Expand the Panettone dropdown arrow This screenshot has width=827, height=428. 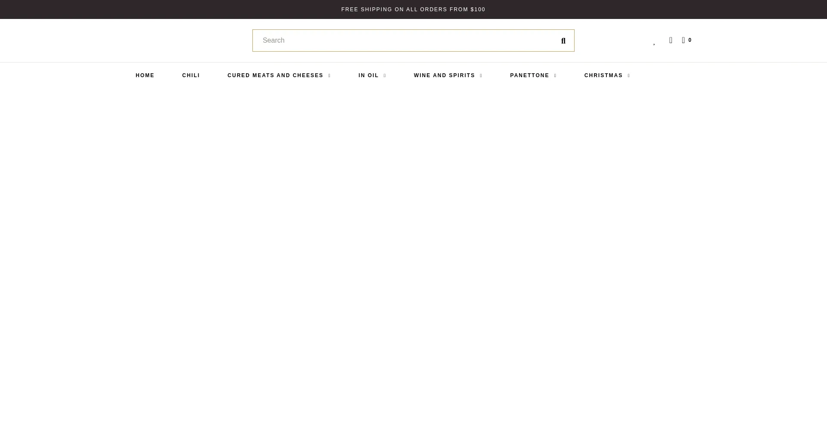[555, 76]
